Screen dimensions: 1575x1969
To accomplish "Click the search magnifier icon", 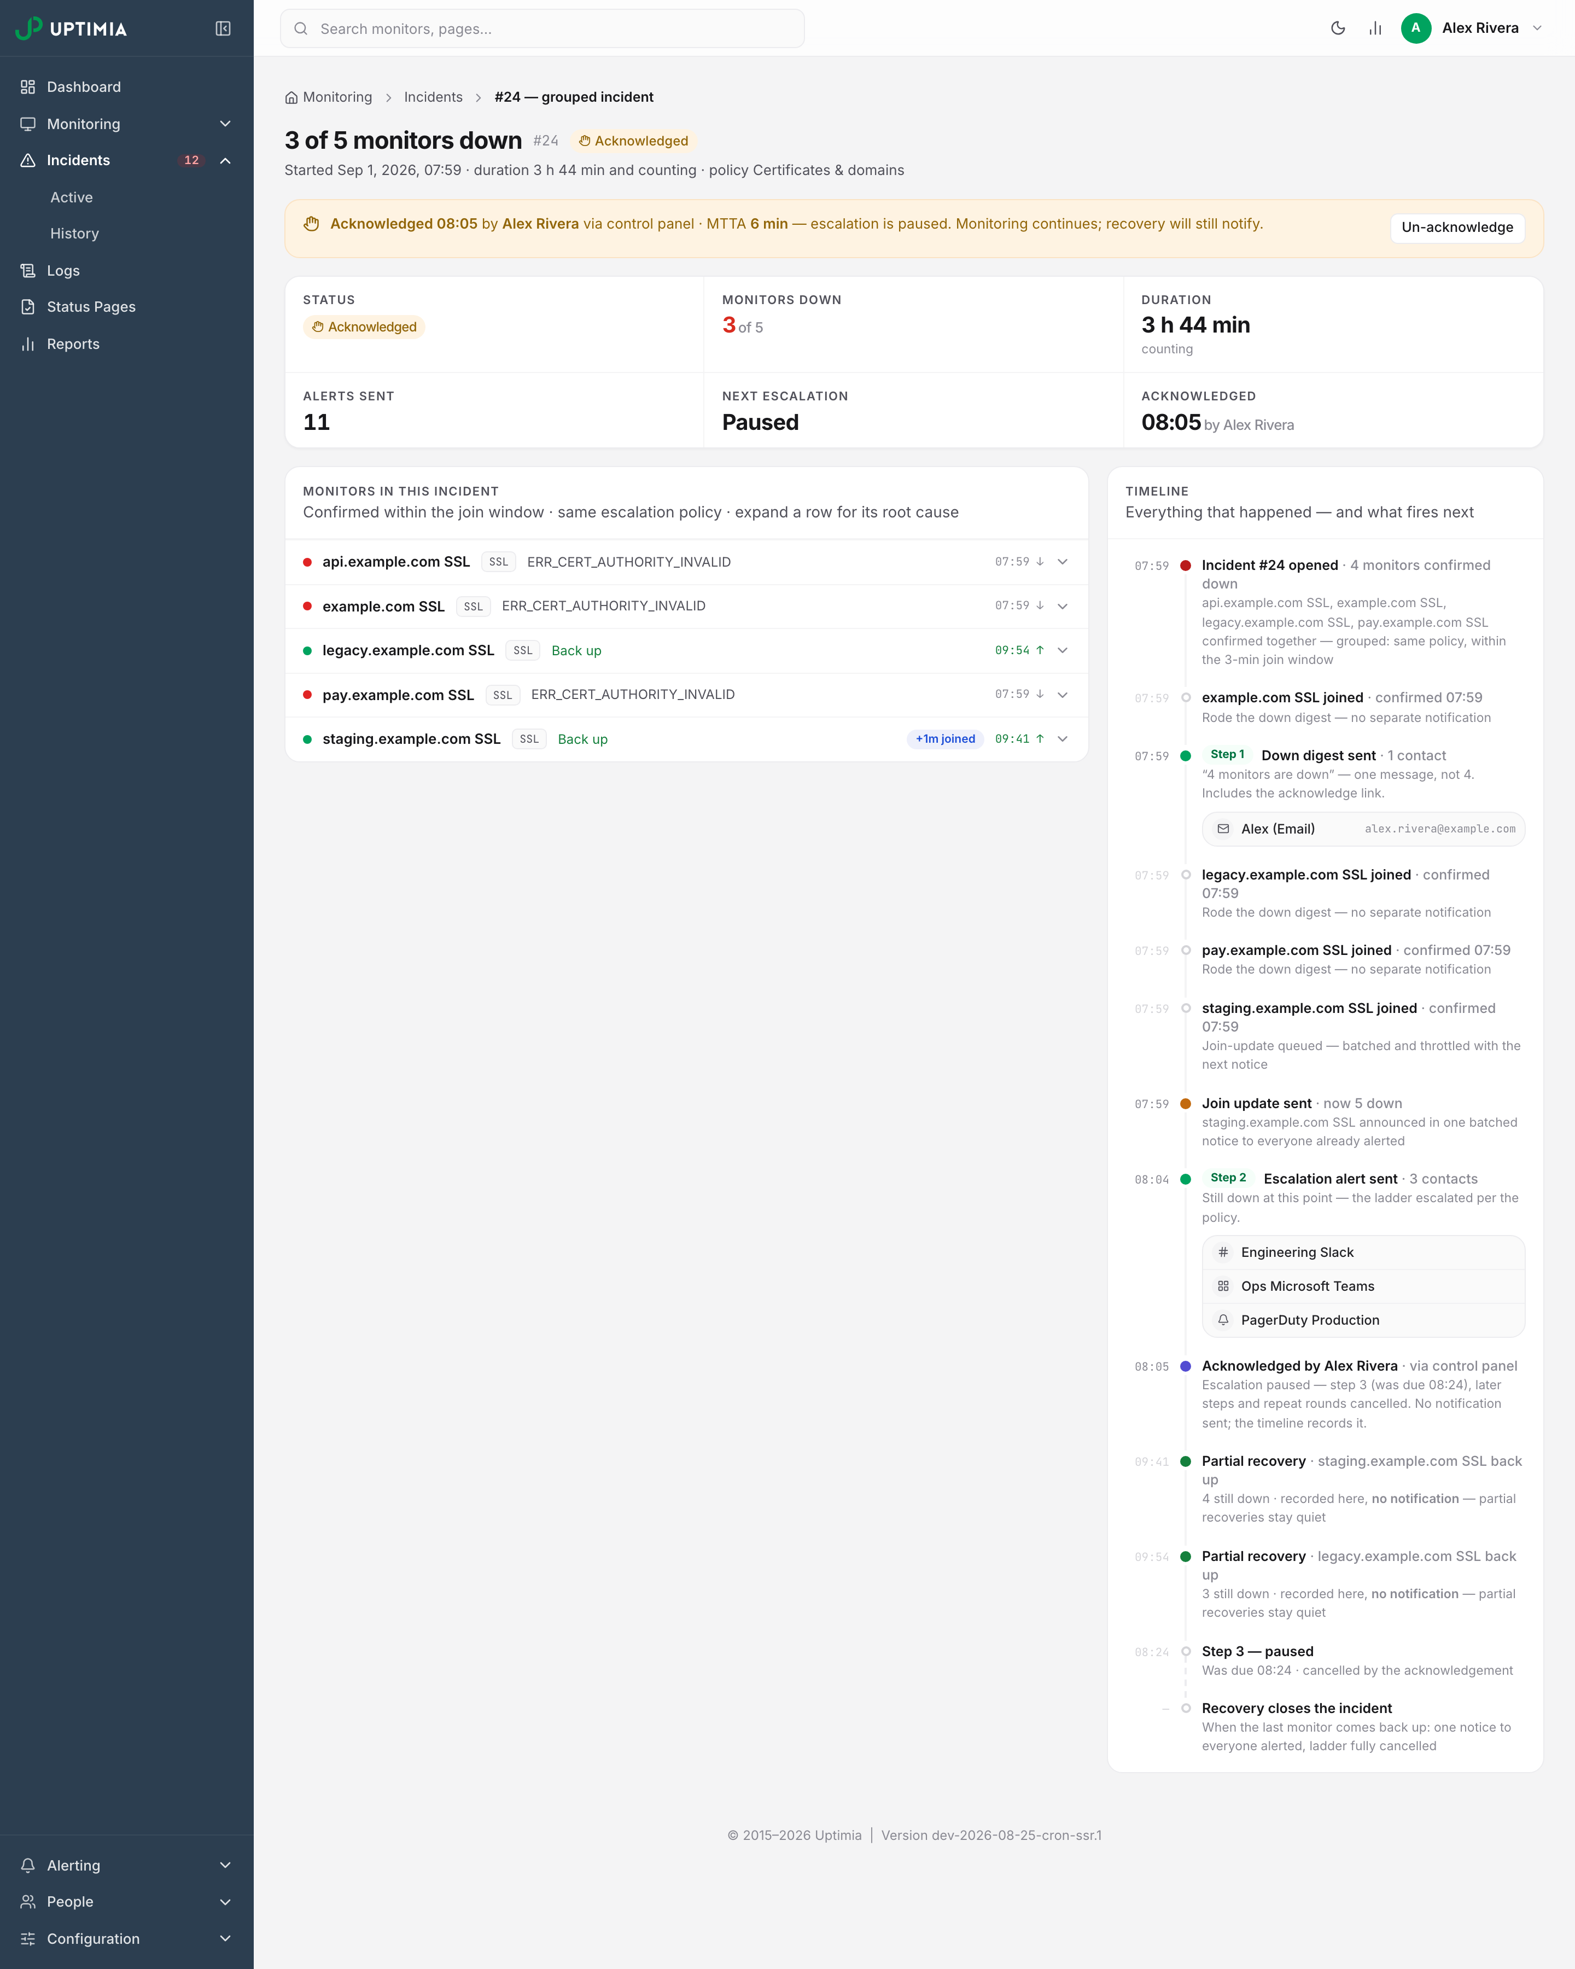I will point(300,28).
